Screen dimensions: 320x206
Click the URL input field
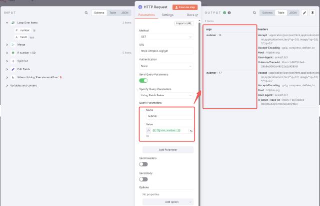tap(166, 51)
